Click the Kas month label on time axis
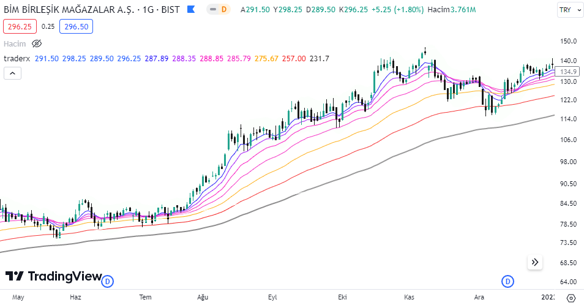Image resolution: width=584 pixels, height=305 pixels. click(409, 297)
